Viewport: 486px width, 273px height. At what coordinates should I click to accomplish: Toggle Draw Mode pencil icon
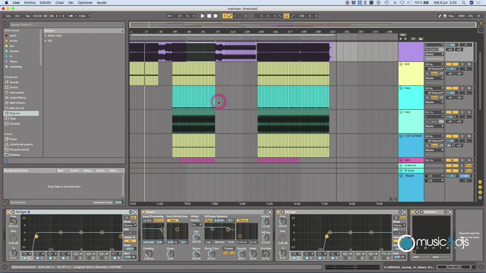pos(439,16)
